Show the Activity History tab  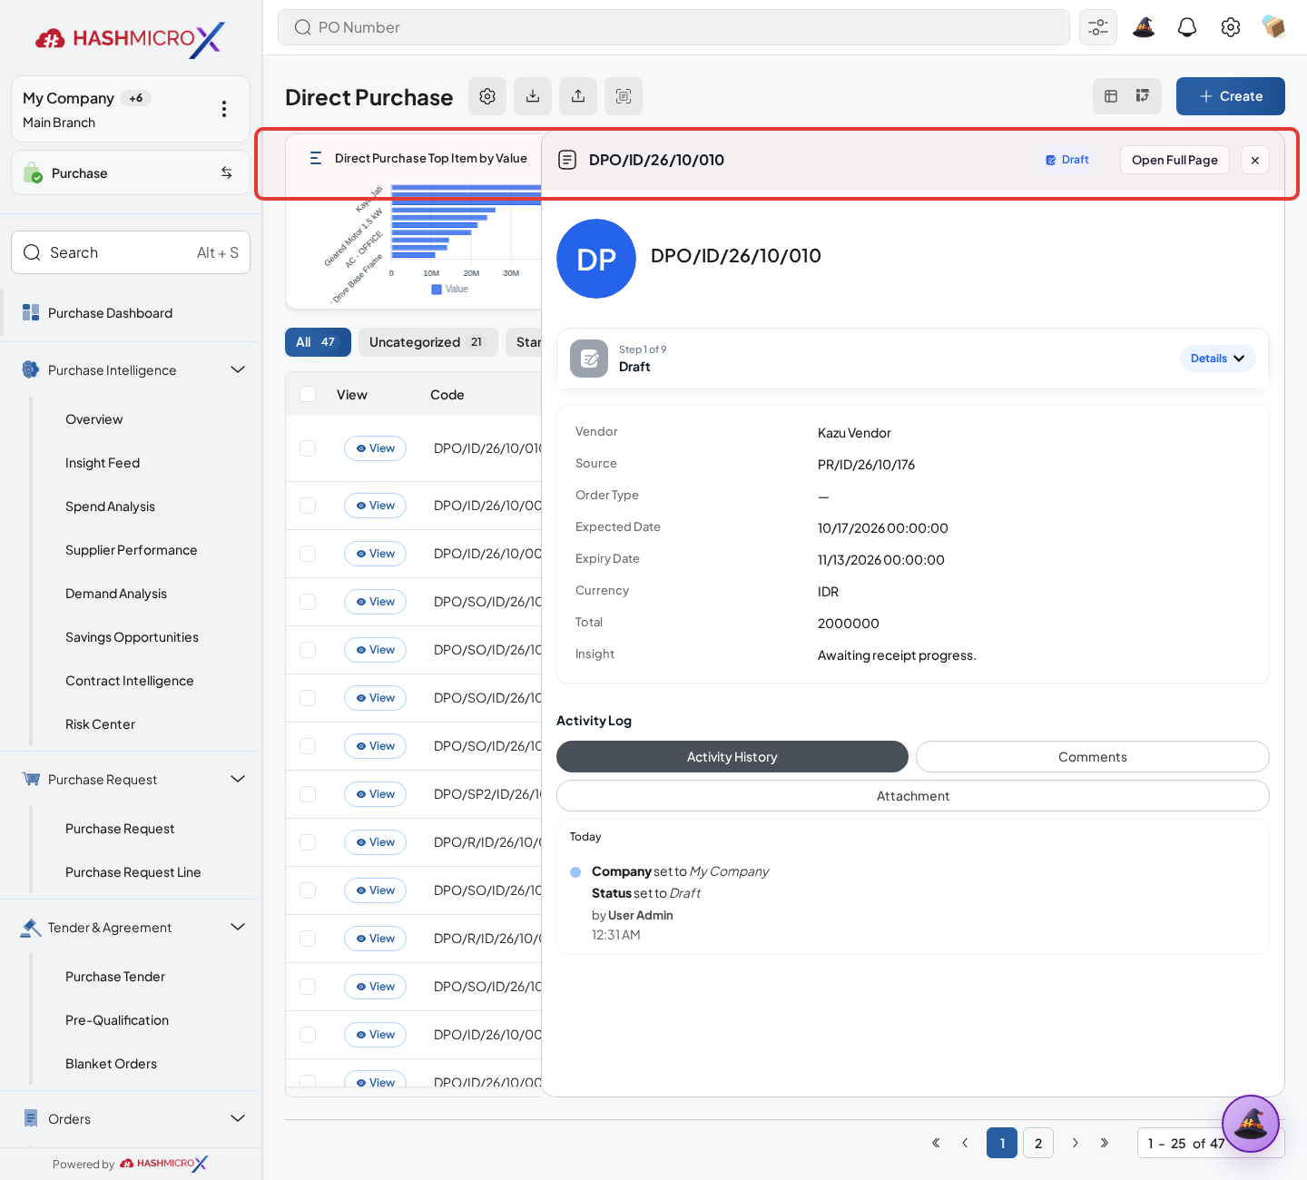point(732,757)
